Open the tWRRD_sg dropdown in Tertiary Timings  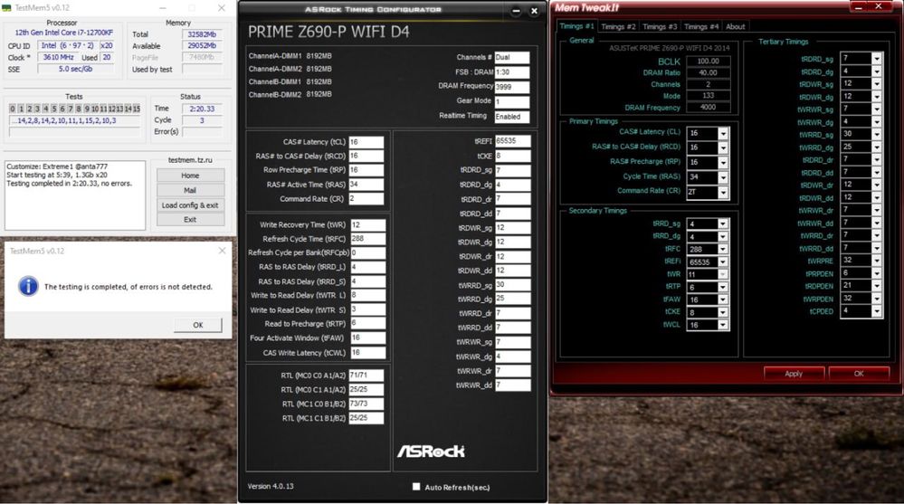(876, 134)
